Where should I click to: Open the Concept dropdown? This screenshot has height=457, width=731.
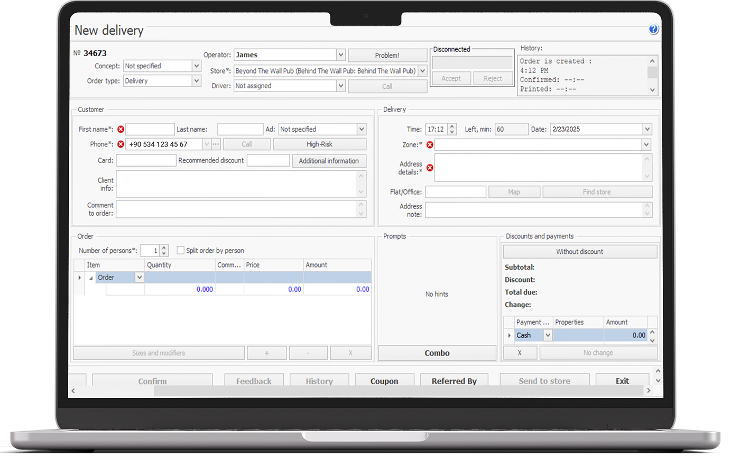click(196, 66)
